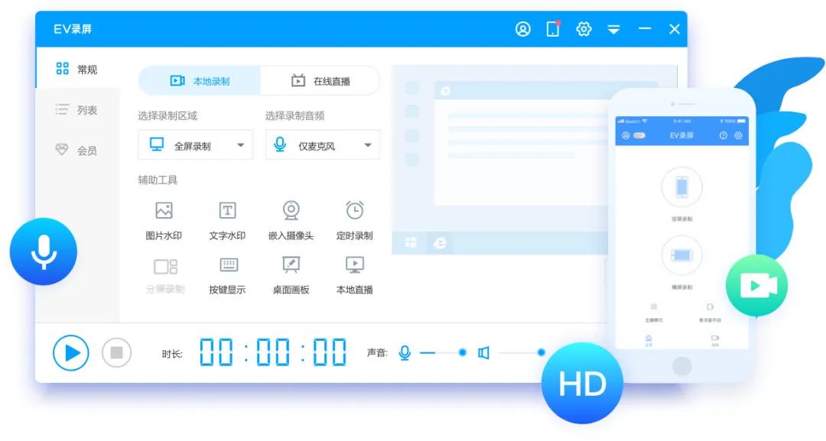Viewport: 826px width, 441px height.
Task: Enable 嵌入摄像头 webcam embedding
Action: coord(291,221)
